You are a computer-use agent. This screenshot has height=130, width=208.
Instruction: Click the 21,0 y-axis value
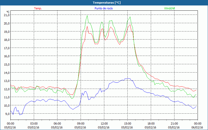click(x=7, y=15)
